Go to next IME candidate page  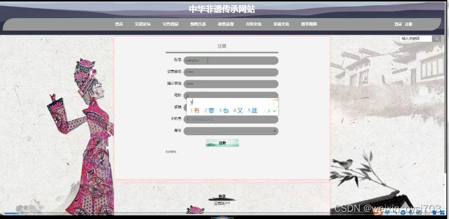269,111
